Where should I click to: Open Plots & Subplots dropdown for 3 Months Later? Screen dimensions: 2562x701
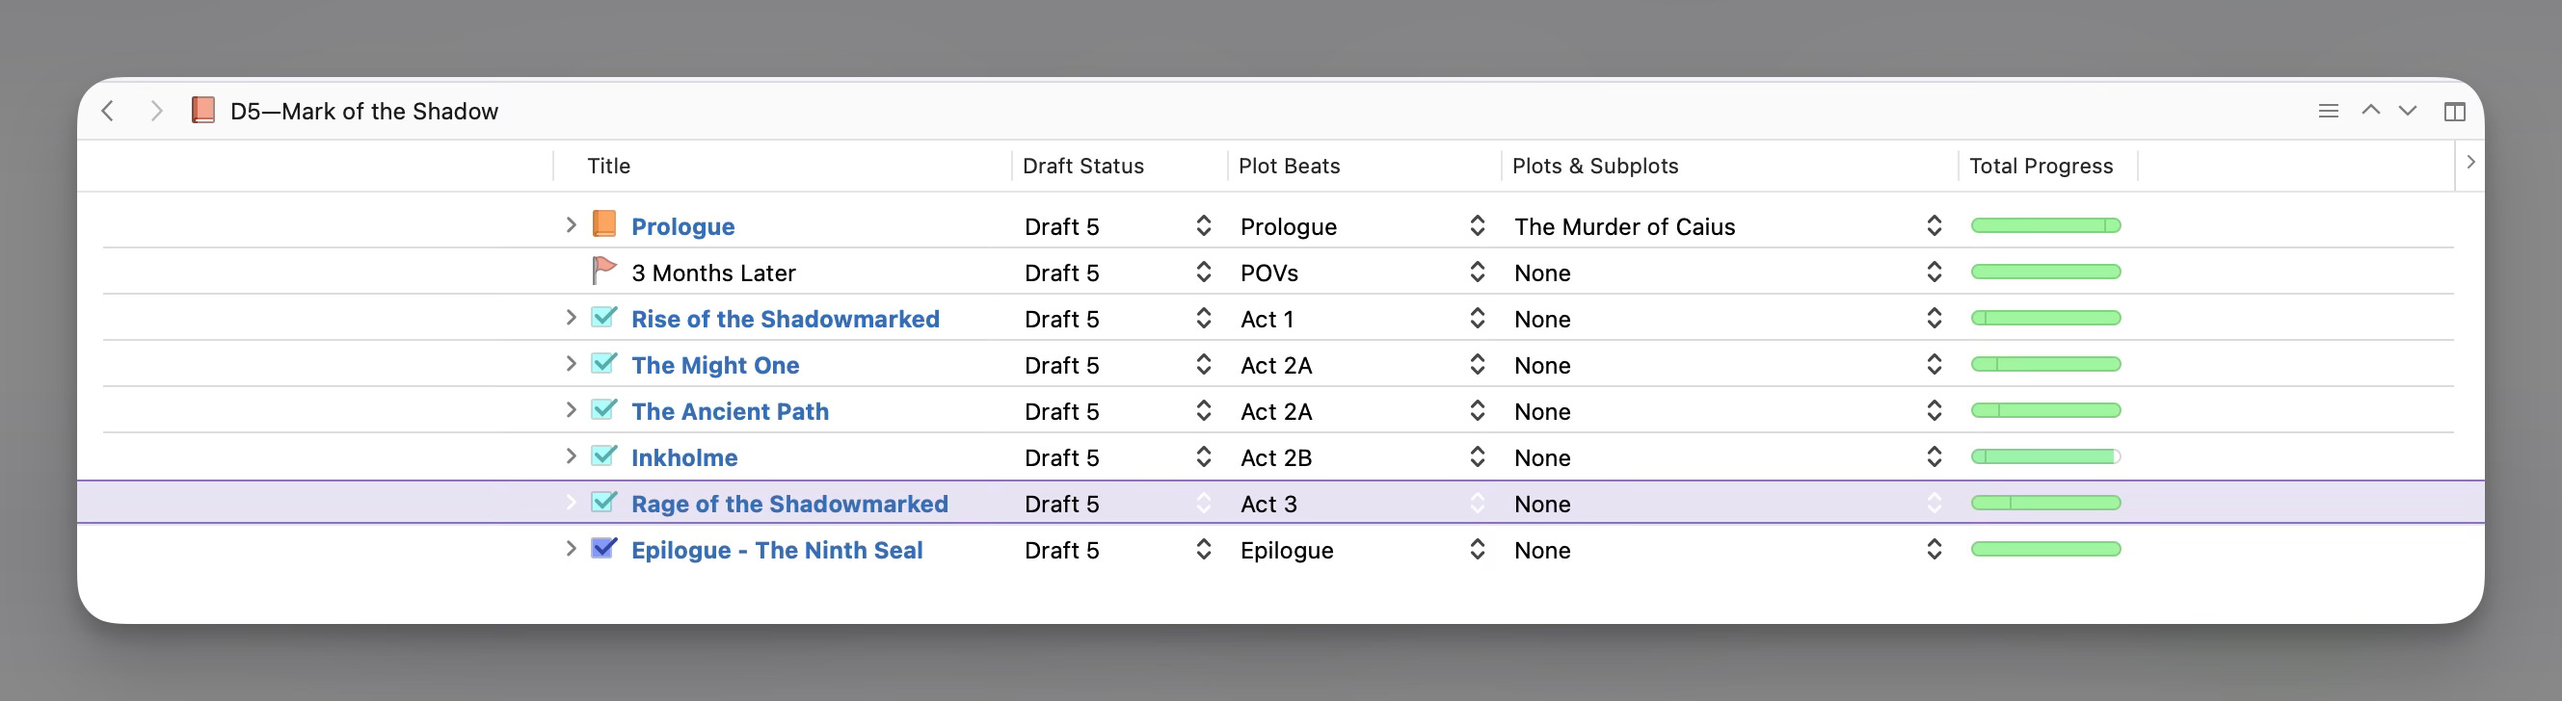click(x=1934, y=273)
